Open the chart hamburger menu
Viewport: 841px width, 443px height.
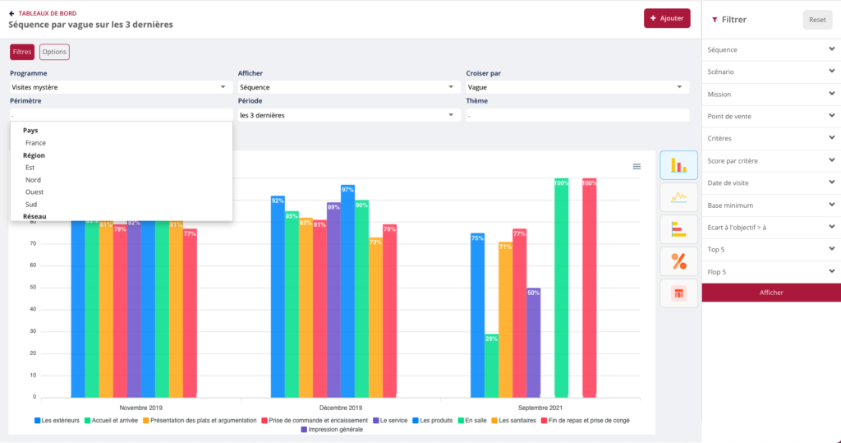point(636,167)
